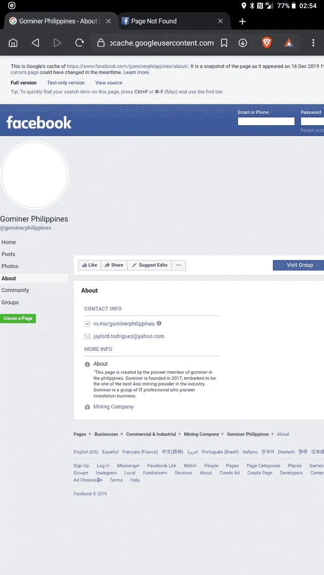Click the Log In footer link
The width and height of the screenshot is (324, 575).
click(x=103, y=466)
